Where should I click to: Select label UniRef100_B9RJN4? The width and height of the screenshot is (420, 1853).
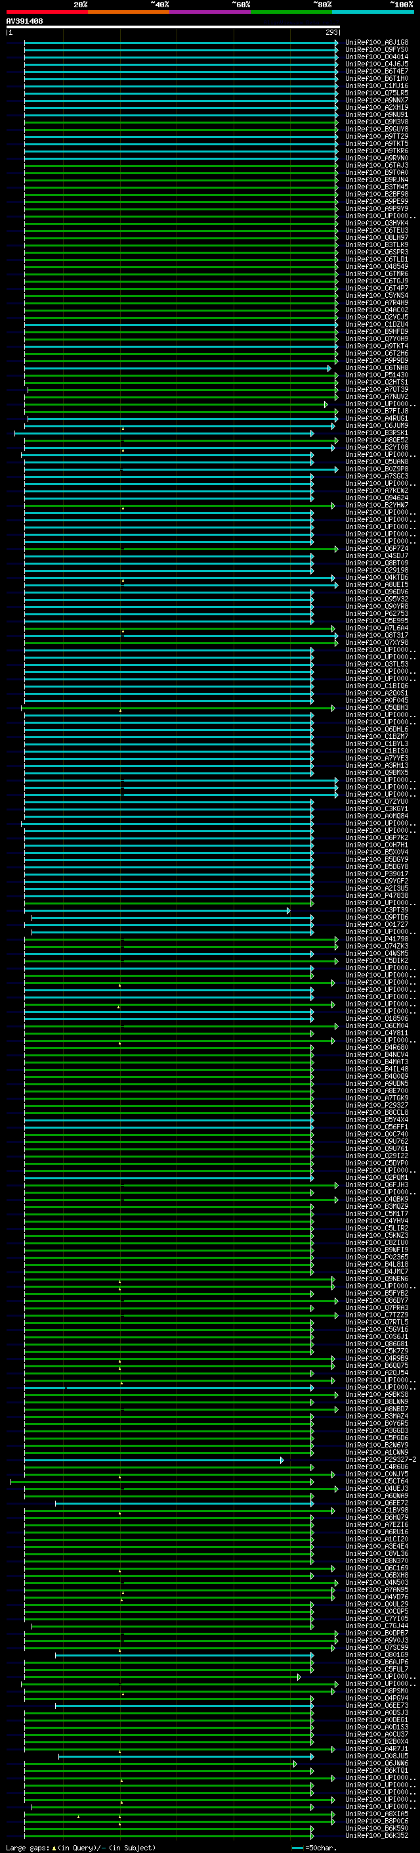tap(377, 180)
